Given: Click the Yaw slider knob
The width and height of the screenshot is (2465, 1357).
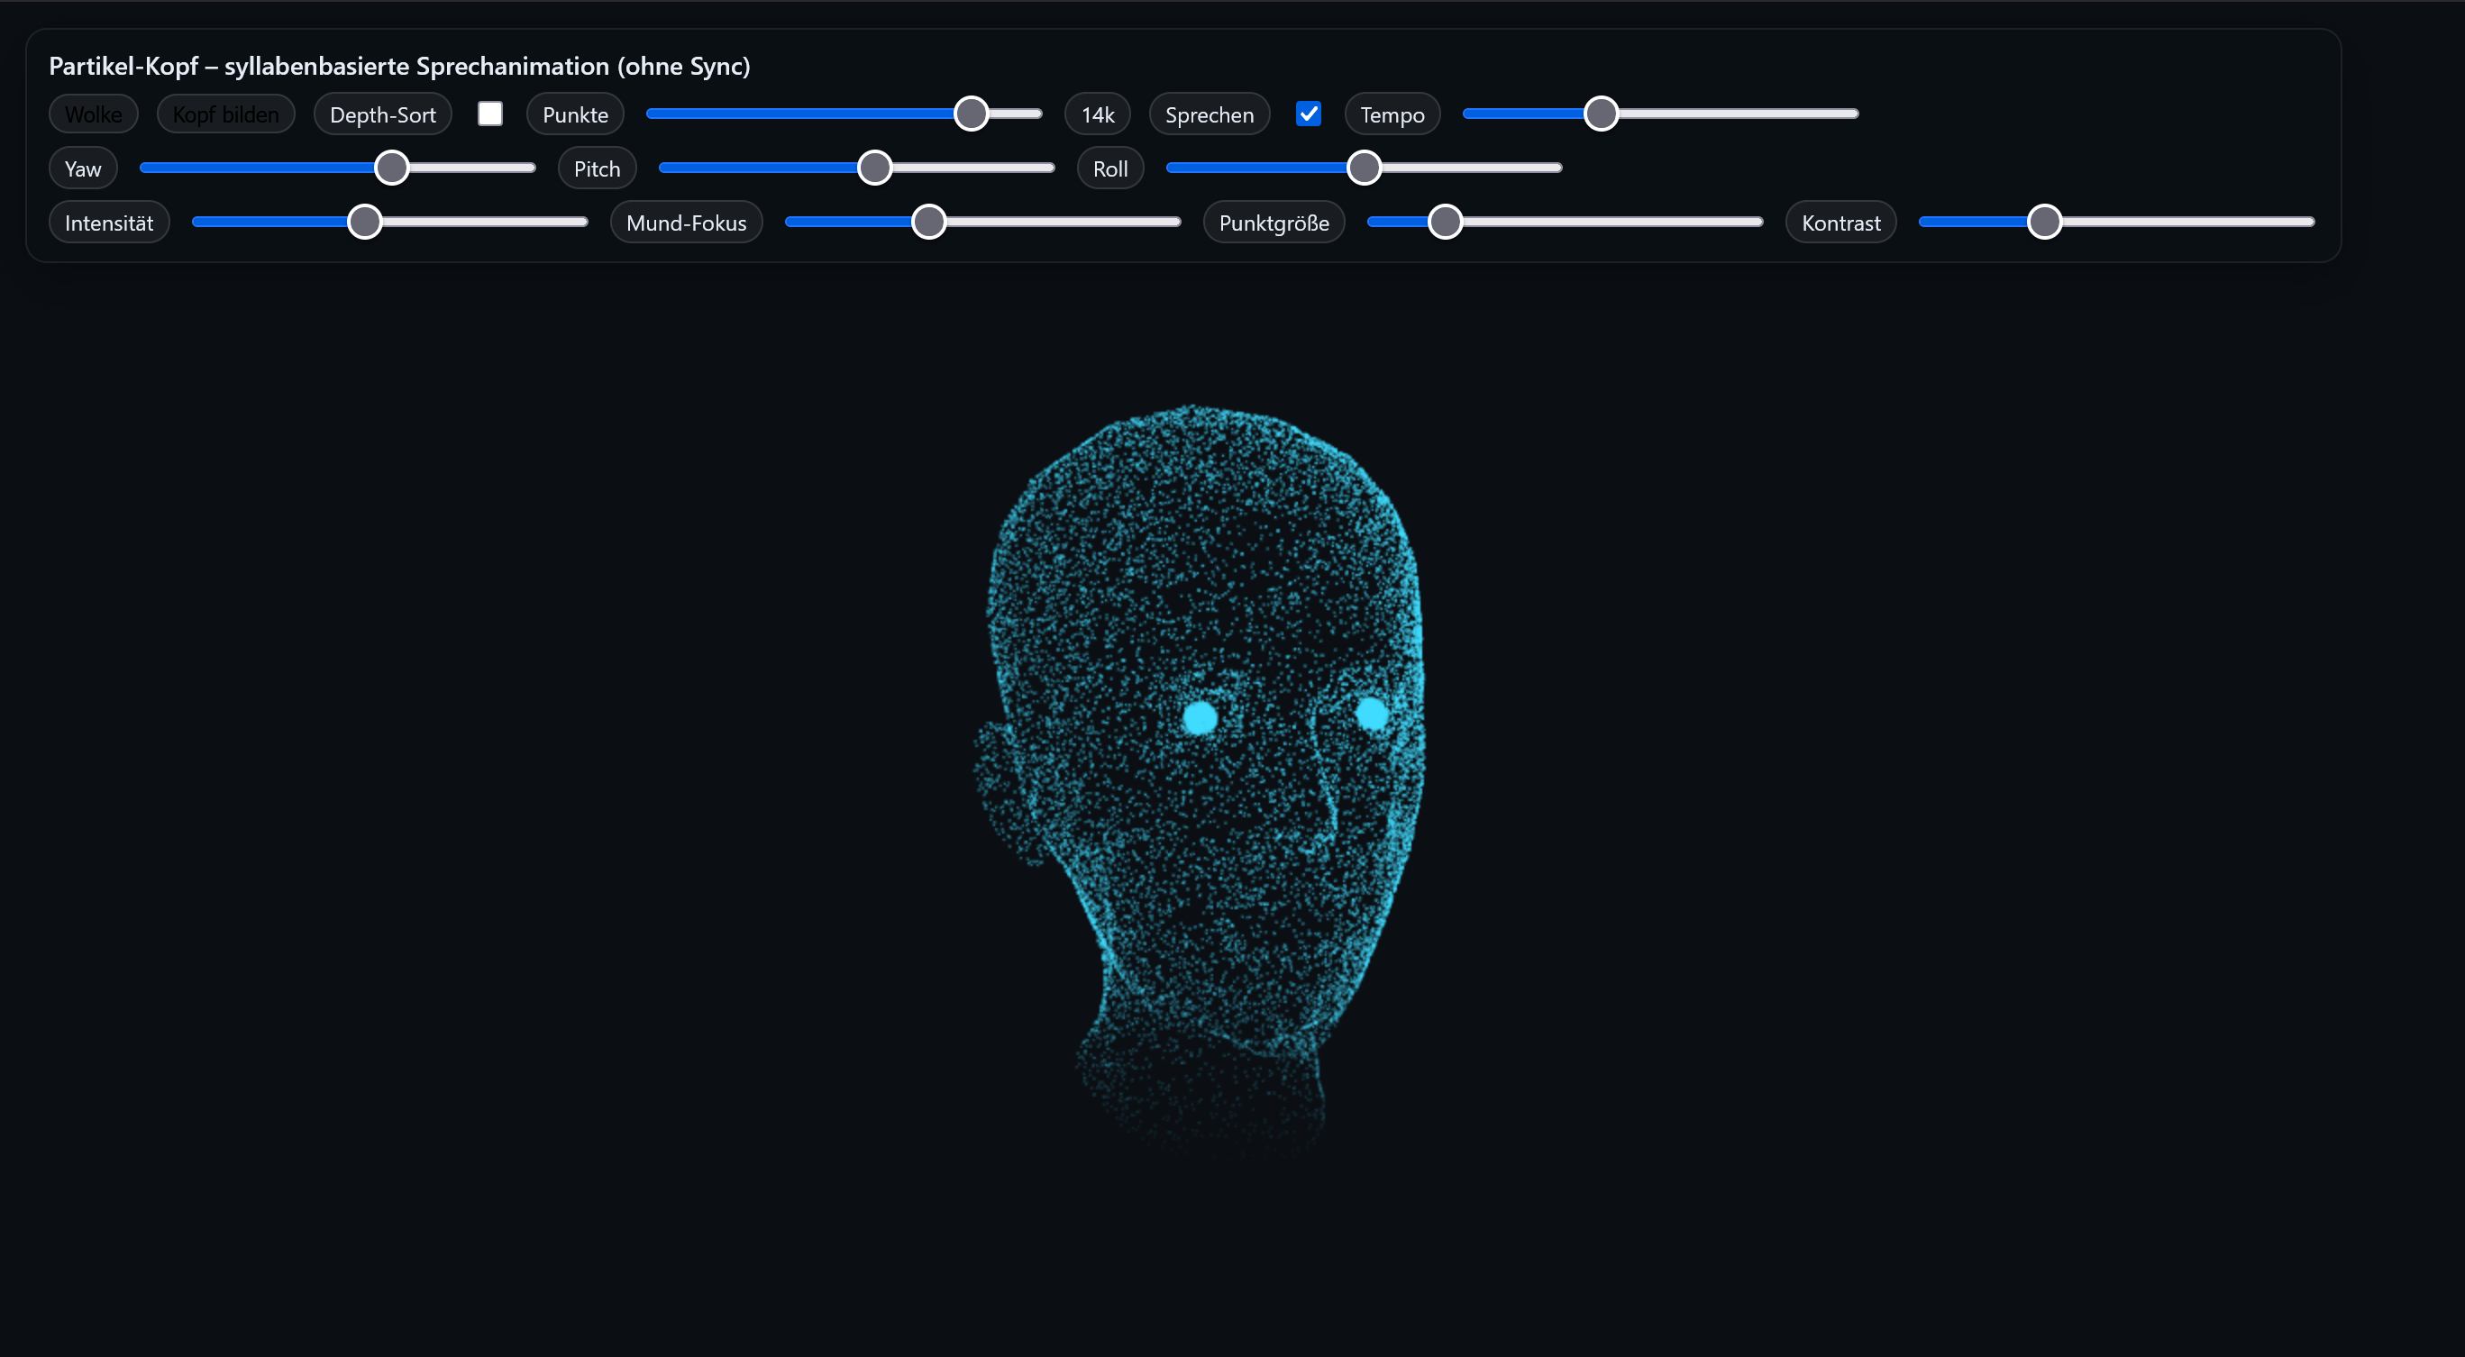Looking at the screenshot, I should tap(391, 168).
